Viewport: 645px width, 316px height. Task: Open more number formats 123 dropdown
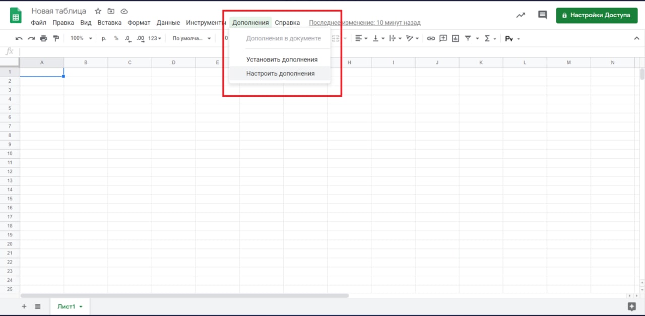[x=155, y=38]
